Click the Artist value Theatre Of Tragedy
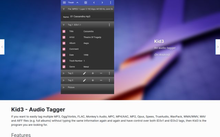The height and width of the screenshot is (137, 220). click(92, 37)
